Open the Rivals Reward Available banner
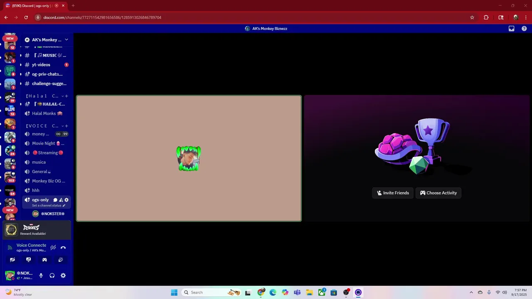Viewport: 532px width, 299px height. (37, 230)
